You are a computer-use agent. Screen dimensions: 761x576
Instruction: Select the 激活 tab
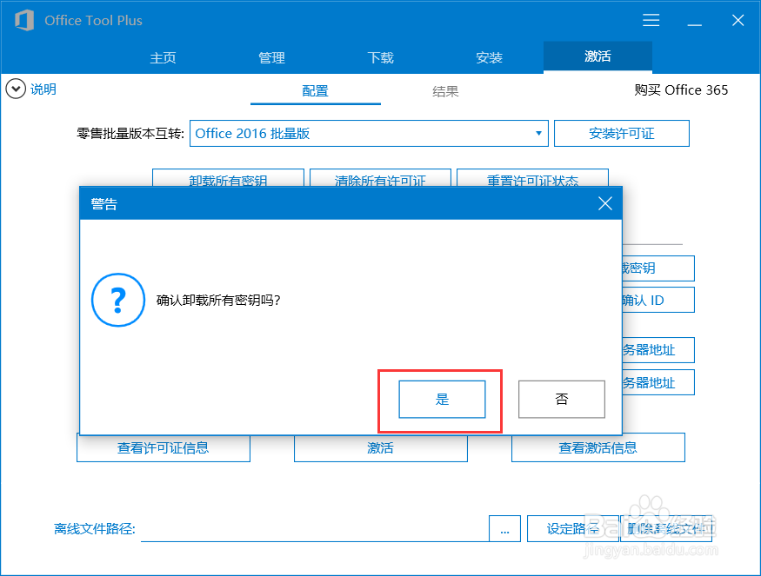[597, 56]
